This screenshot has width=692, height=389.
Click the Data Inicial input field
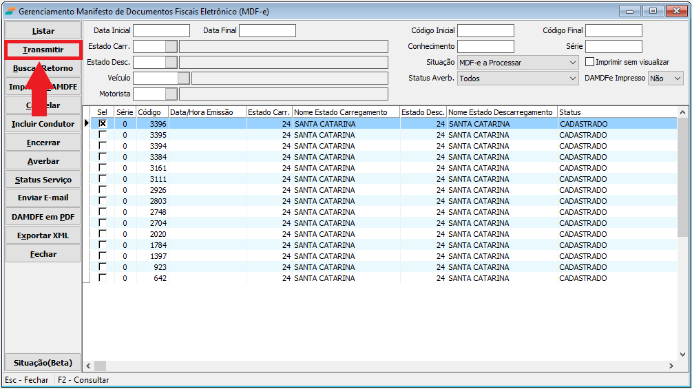click(x=161, y=31)
